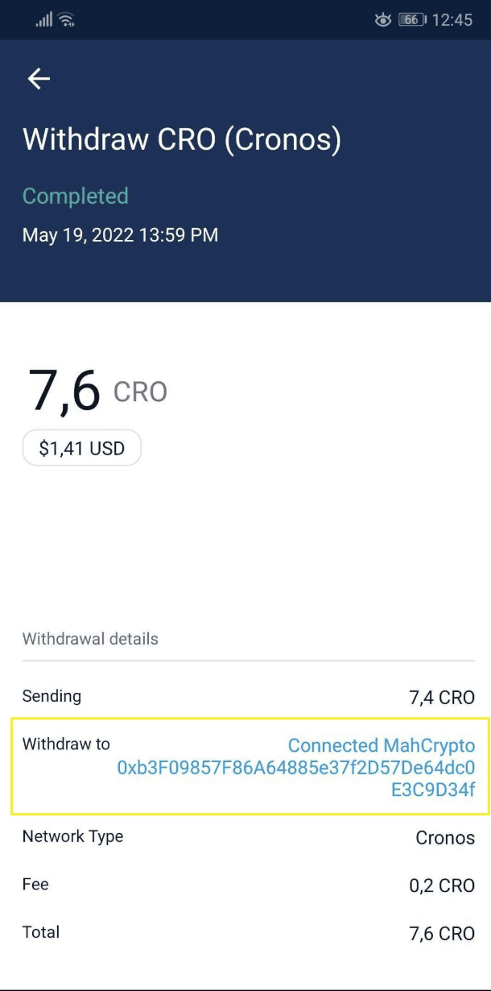The image size is (491, 991).
Task: Tap the Withdraw to label
Action: [66, 744]
